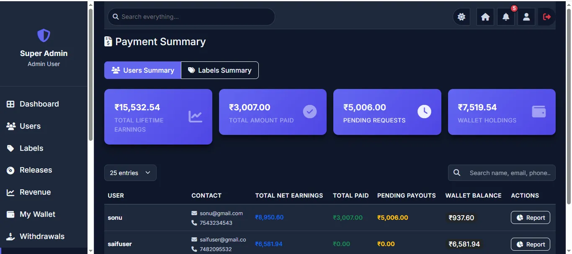Sort by TOTAL PAID column header
This screenshot has height=254, width=572.
[351, 196]
